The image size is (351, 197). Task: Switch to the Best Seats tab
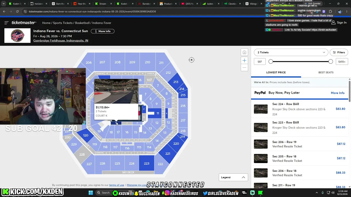point(326,73)
